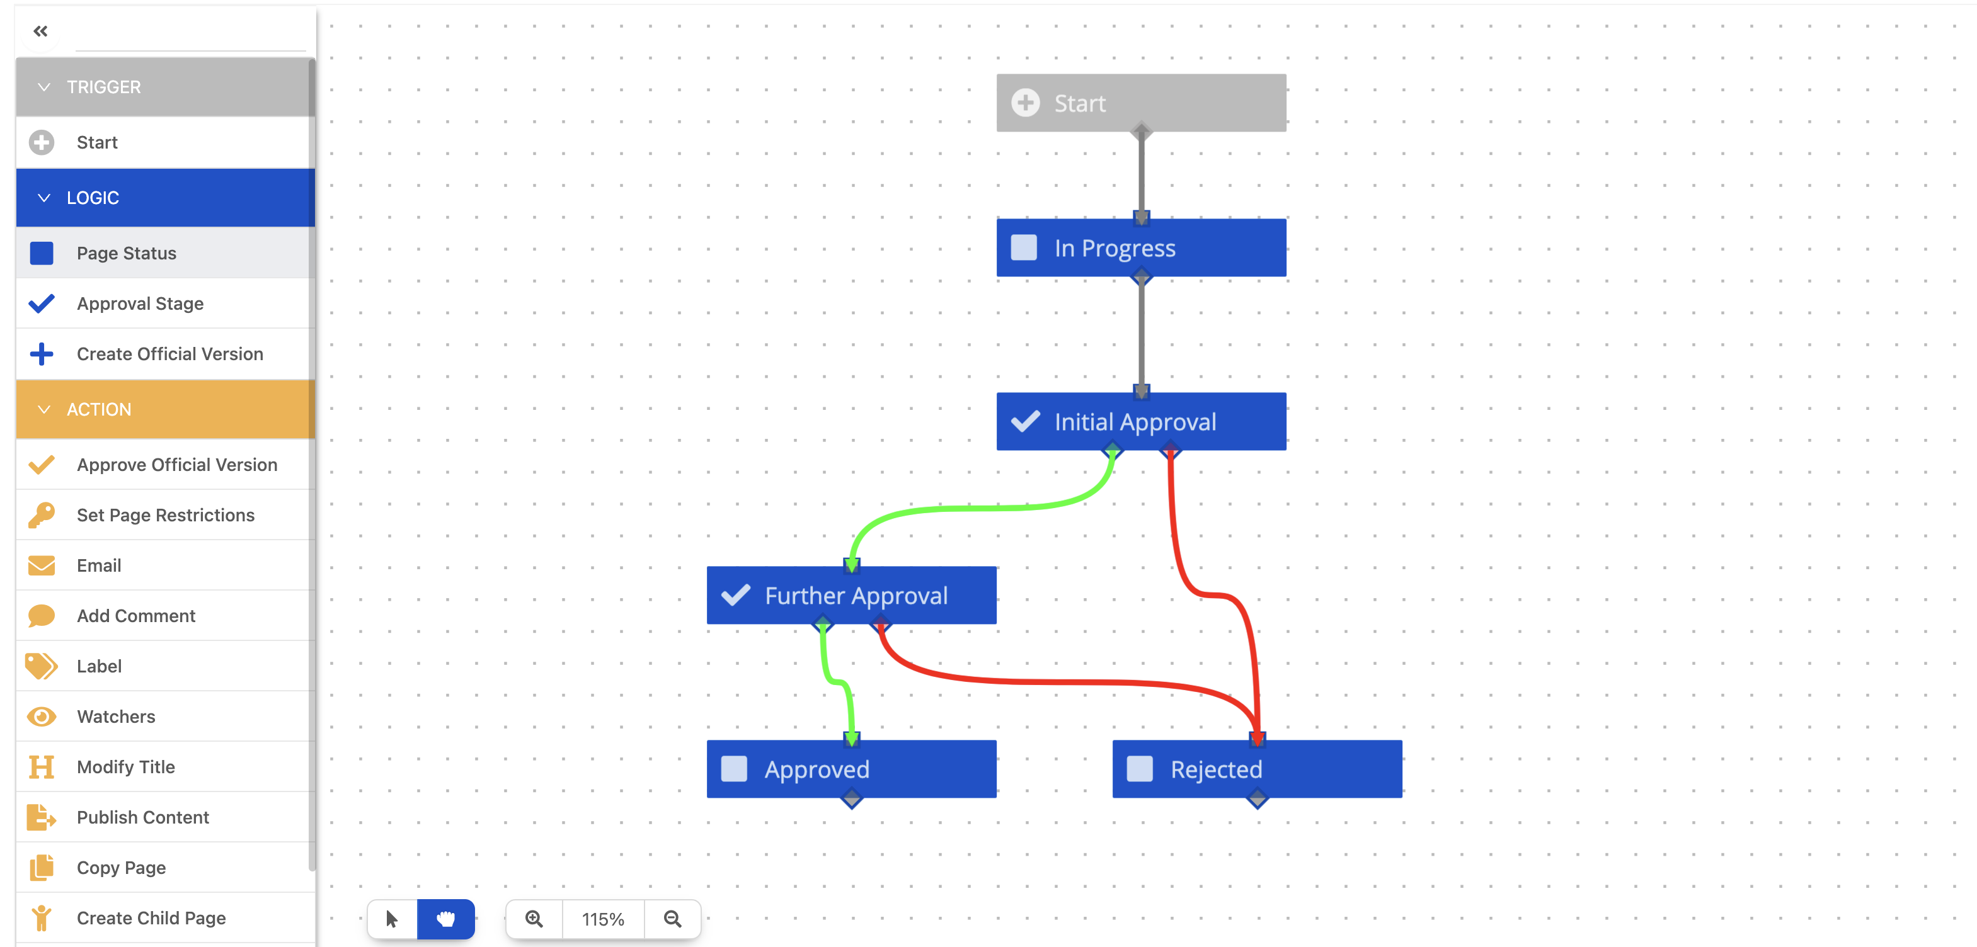Select the pointer cursor tool
1977x947 pixels.
click(391, 919)
